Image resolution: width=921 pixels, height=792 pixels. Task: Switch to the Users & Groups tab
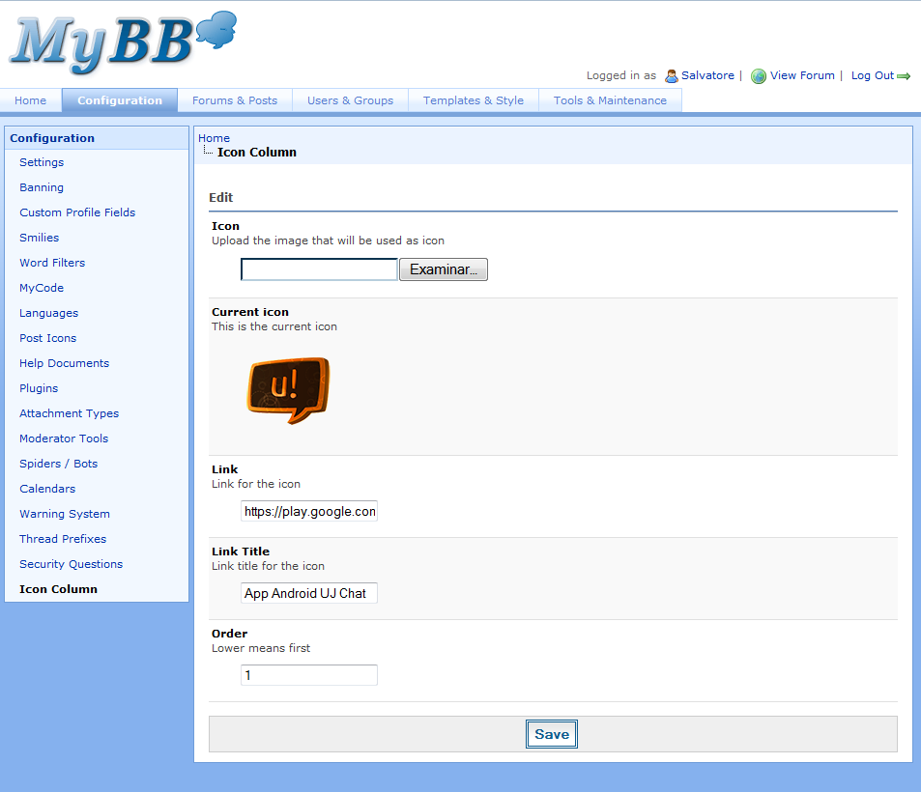350,100
